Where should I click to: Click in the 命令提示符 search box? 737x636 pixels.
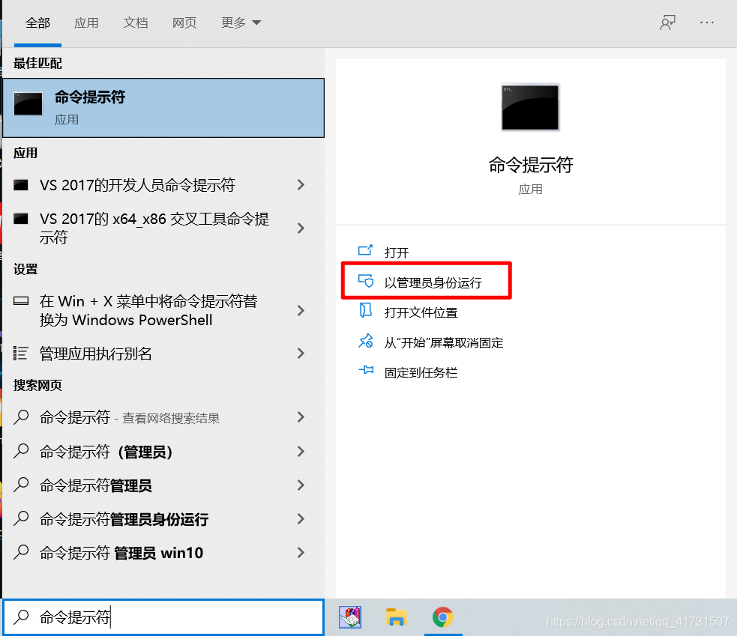click(x=163, y=617)
